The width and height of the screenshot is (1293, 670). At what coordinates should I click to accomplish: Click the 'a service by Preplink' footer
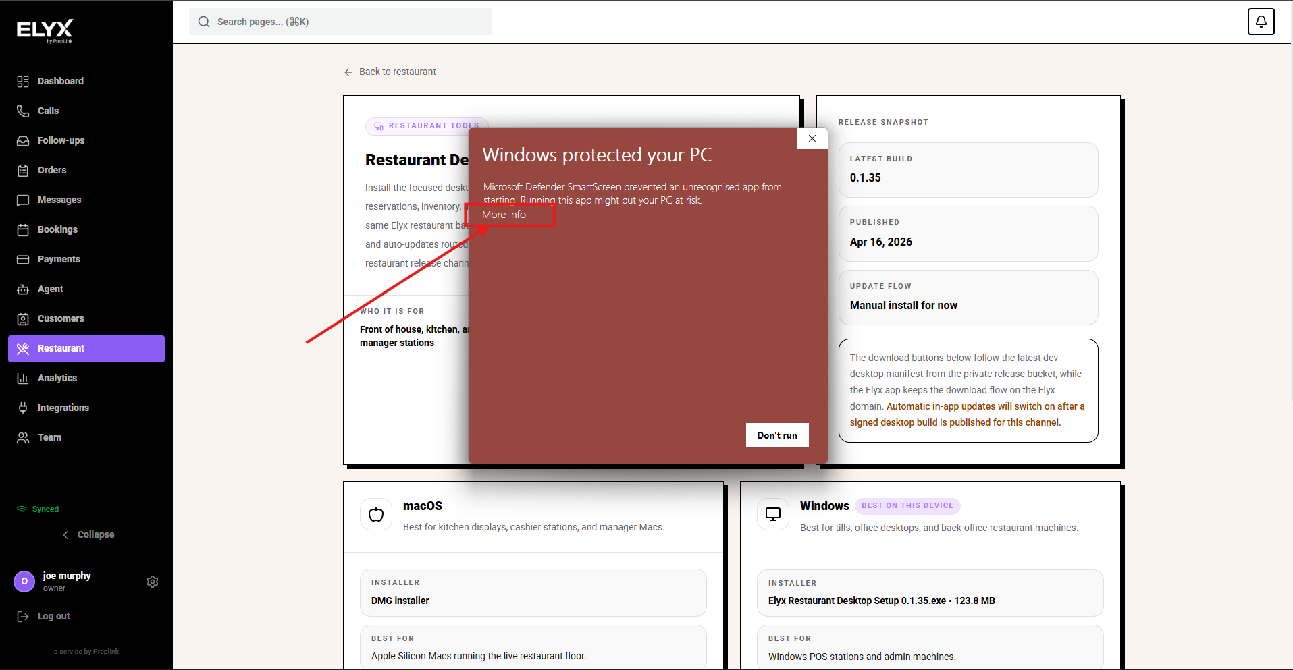tap(86, 652)
